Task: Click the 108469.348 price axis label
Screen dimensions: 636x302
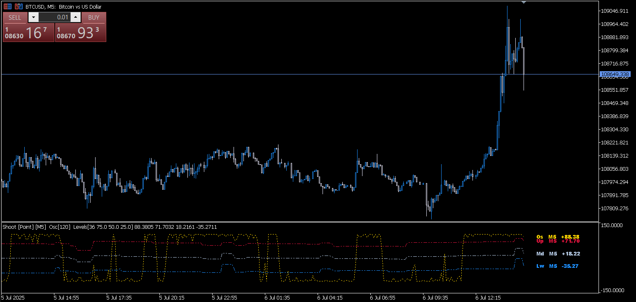Action: 614,103
